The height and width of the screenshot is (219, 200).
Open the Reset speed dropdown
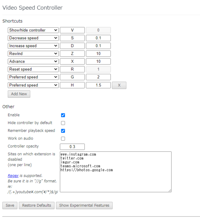pyautogui.click(x=33, y=69)
